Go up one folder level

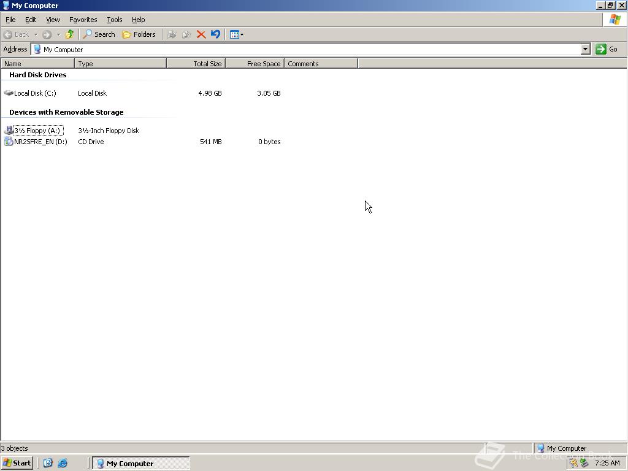(70, 34)
